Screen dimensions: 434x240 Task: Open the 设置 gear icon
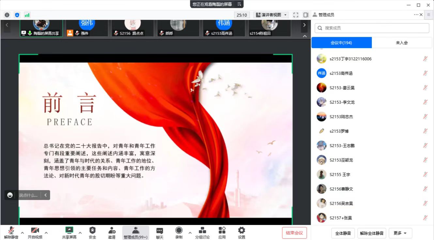pyautogui.click(x=241, y=231)
